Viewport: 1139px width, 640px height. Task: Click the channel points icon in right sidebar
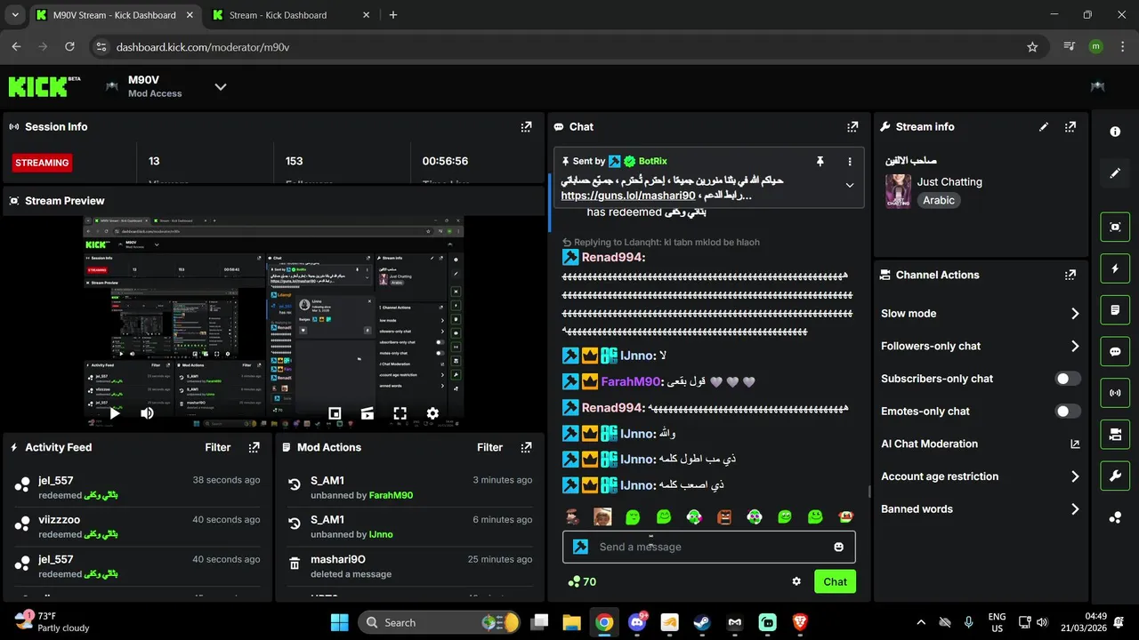click(x=1115, y=518)
